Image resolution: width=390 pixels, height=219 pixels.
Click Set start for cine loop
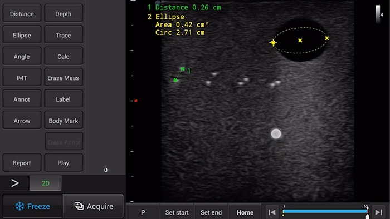[x=177, y=212]
